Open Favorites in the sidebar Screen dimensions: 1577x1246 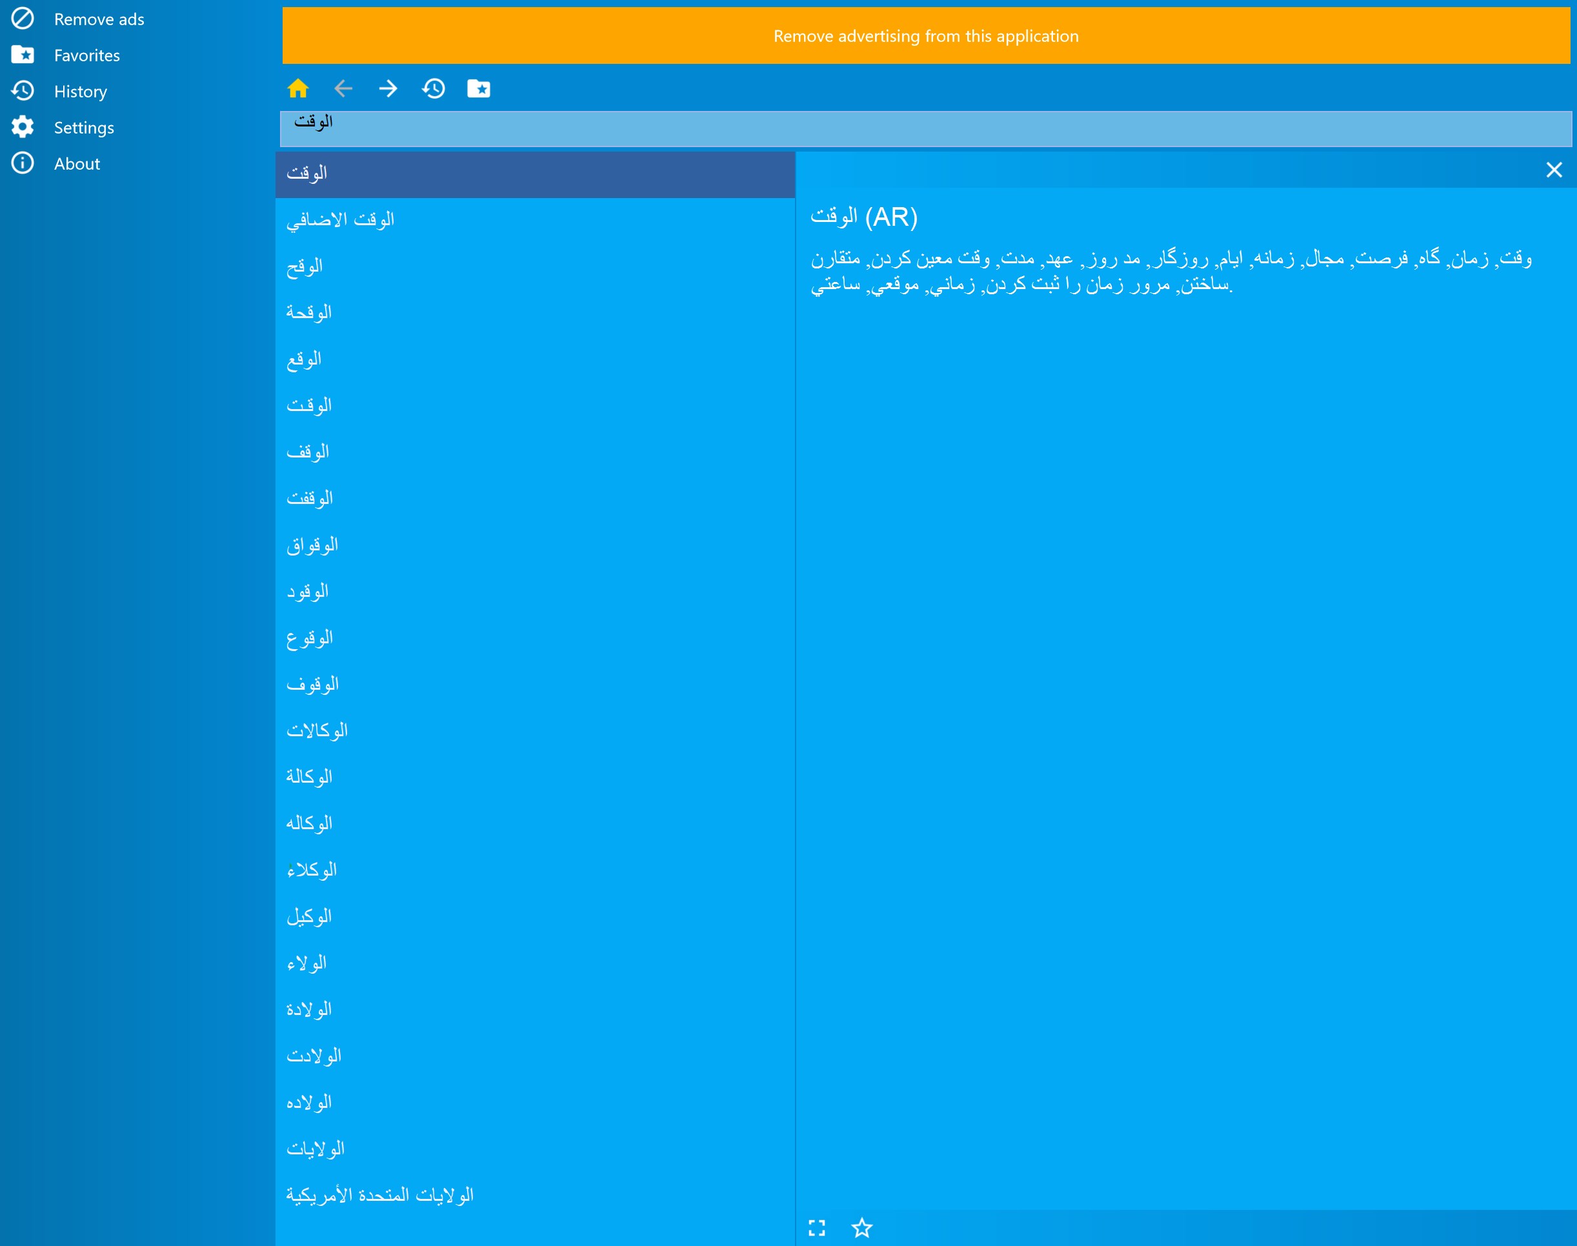(x=86, y=55)
